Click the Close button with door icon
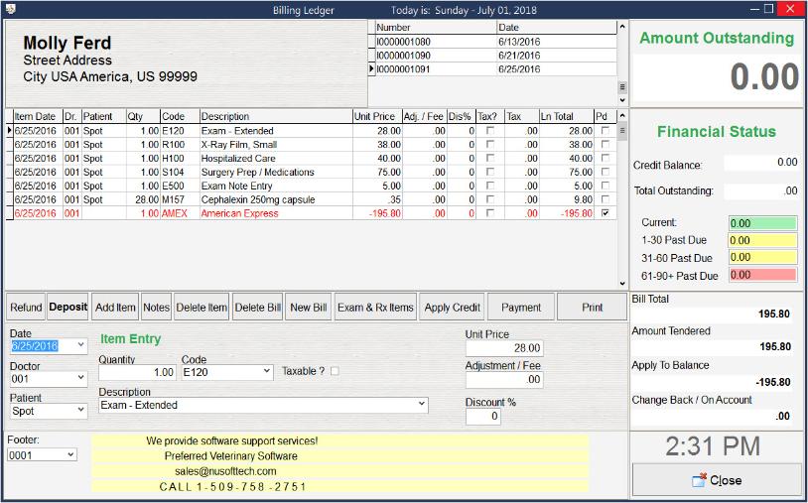The image size is (808, 503). 716,480
